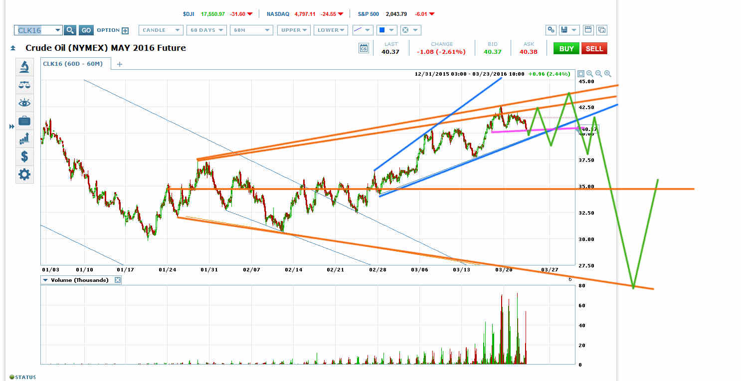Open the OPTION plus expander
The image size is (741, 381).
125,30
